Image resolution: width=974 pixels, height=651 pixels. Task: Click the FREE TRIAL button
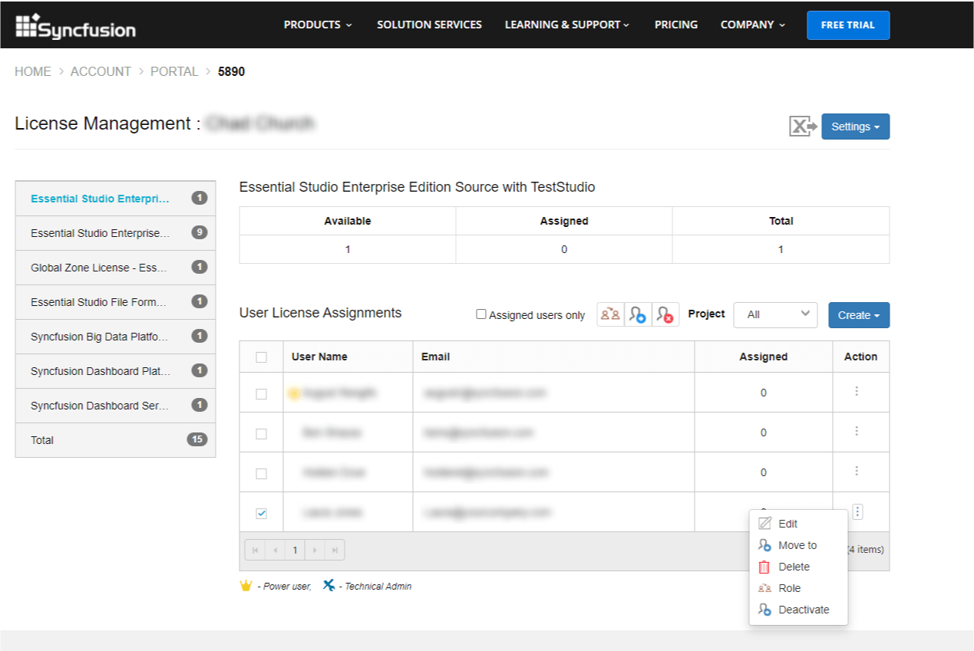[847, 25]
